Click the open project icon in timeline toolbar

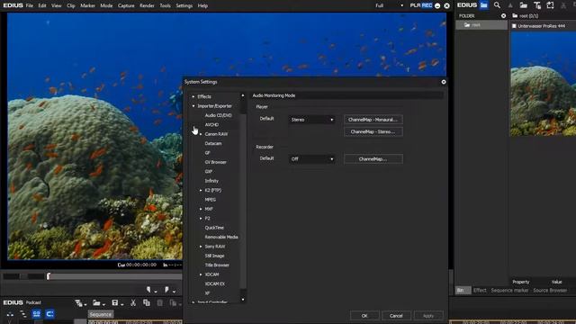coord(96,303)
